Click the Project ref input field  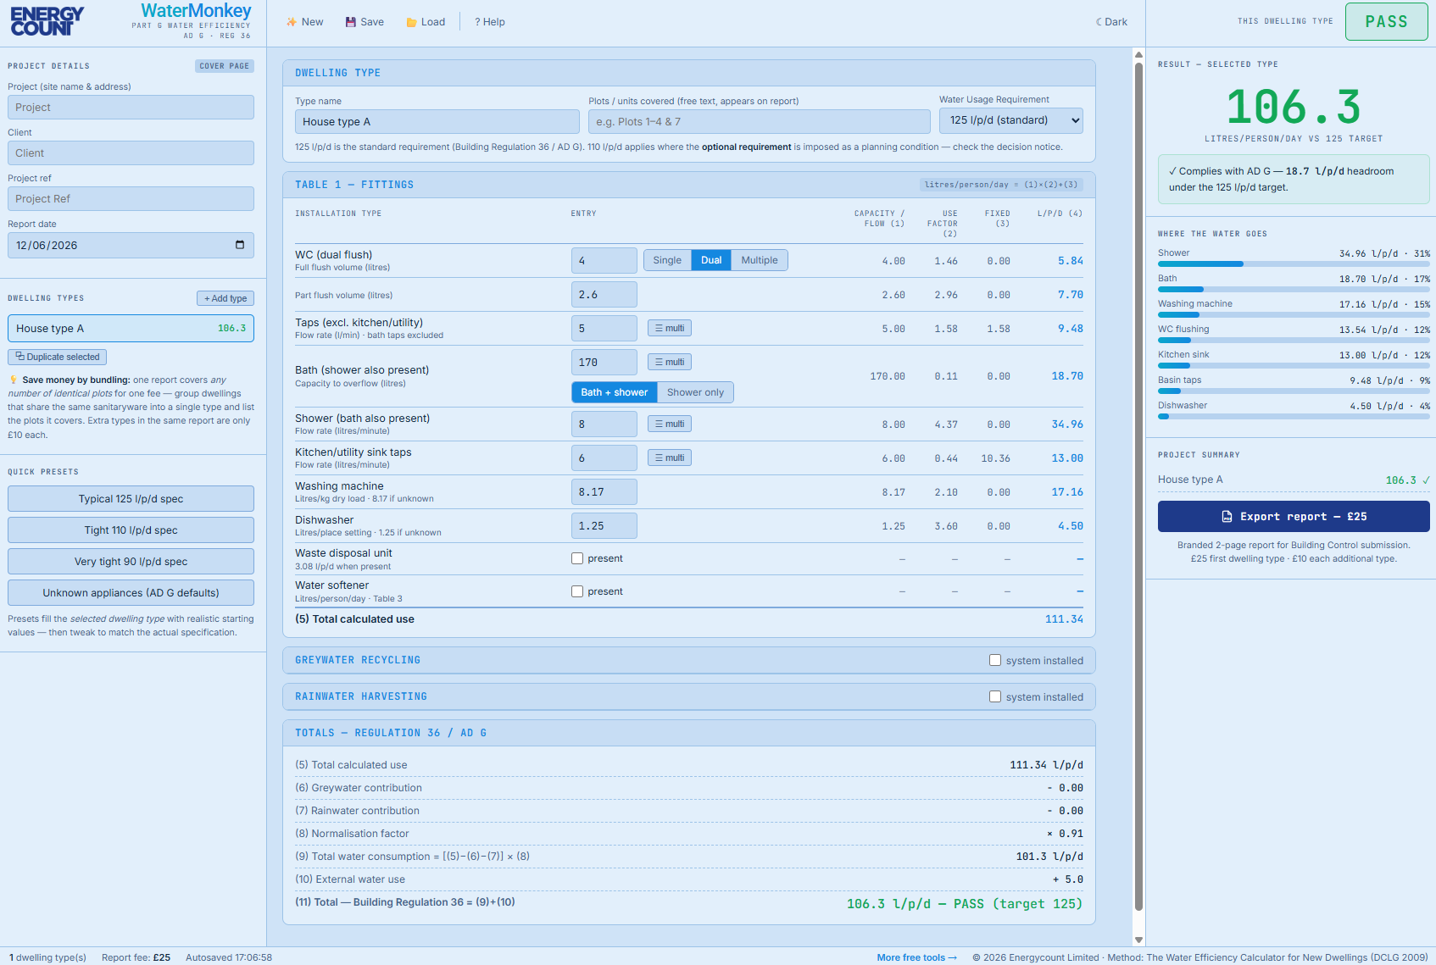(x=131, y=199)
